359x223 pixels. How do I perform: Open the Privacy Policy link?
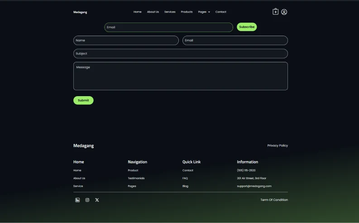tap(278, 146)
